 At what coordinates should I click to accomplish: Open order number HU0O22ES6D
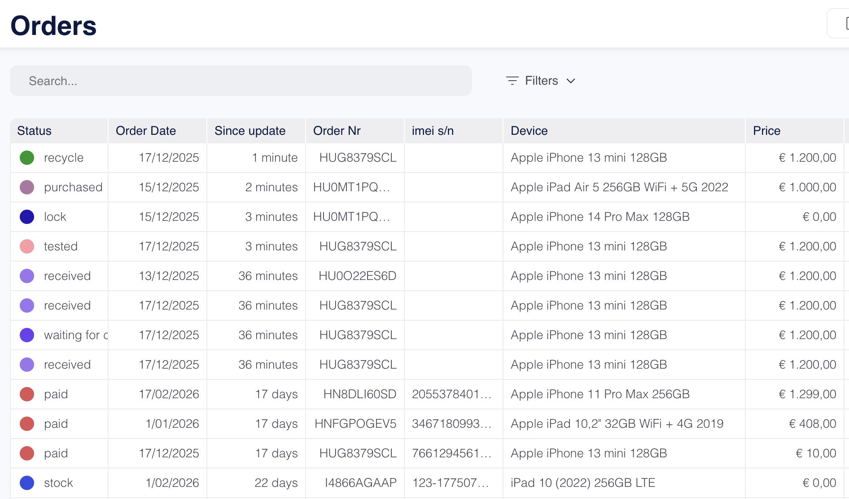click(357, 276)
